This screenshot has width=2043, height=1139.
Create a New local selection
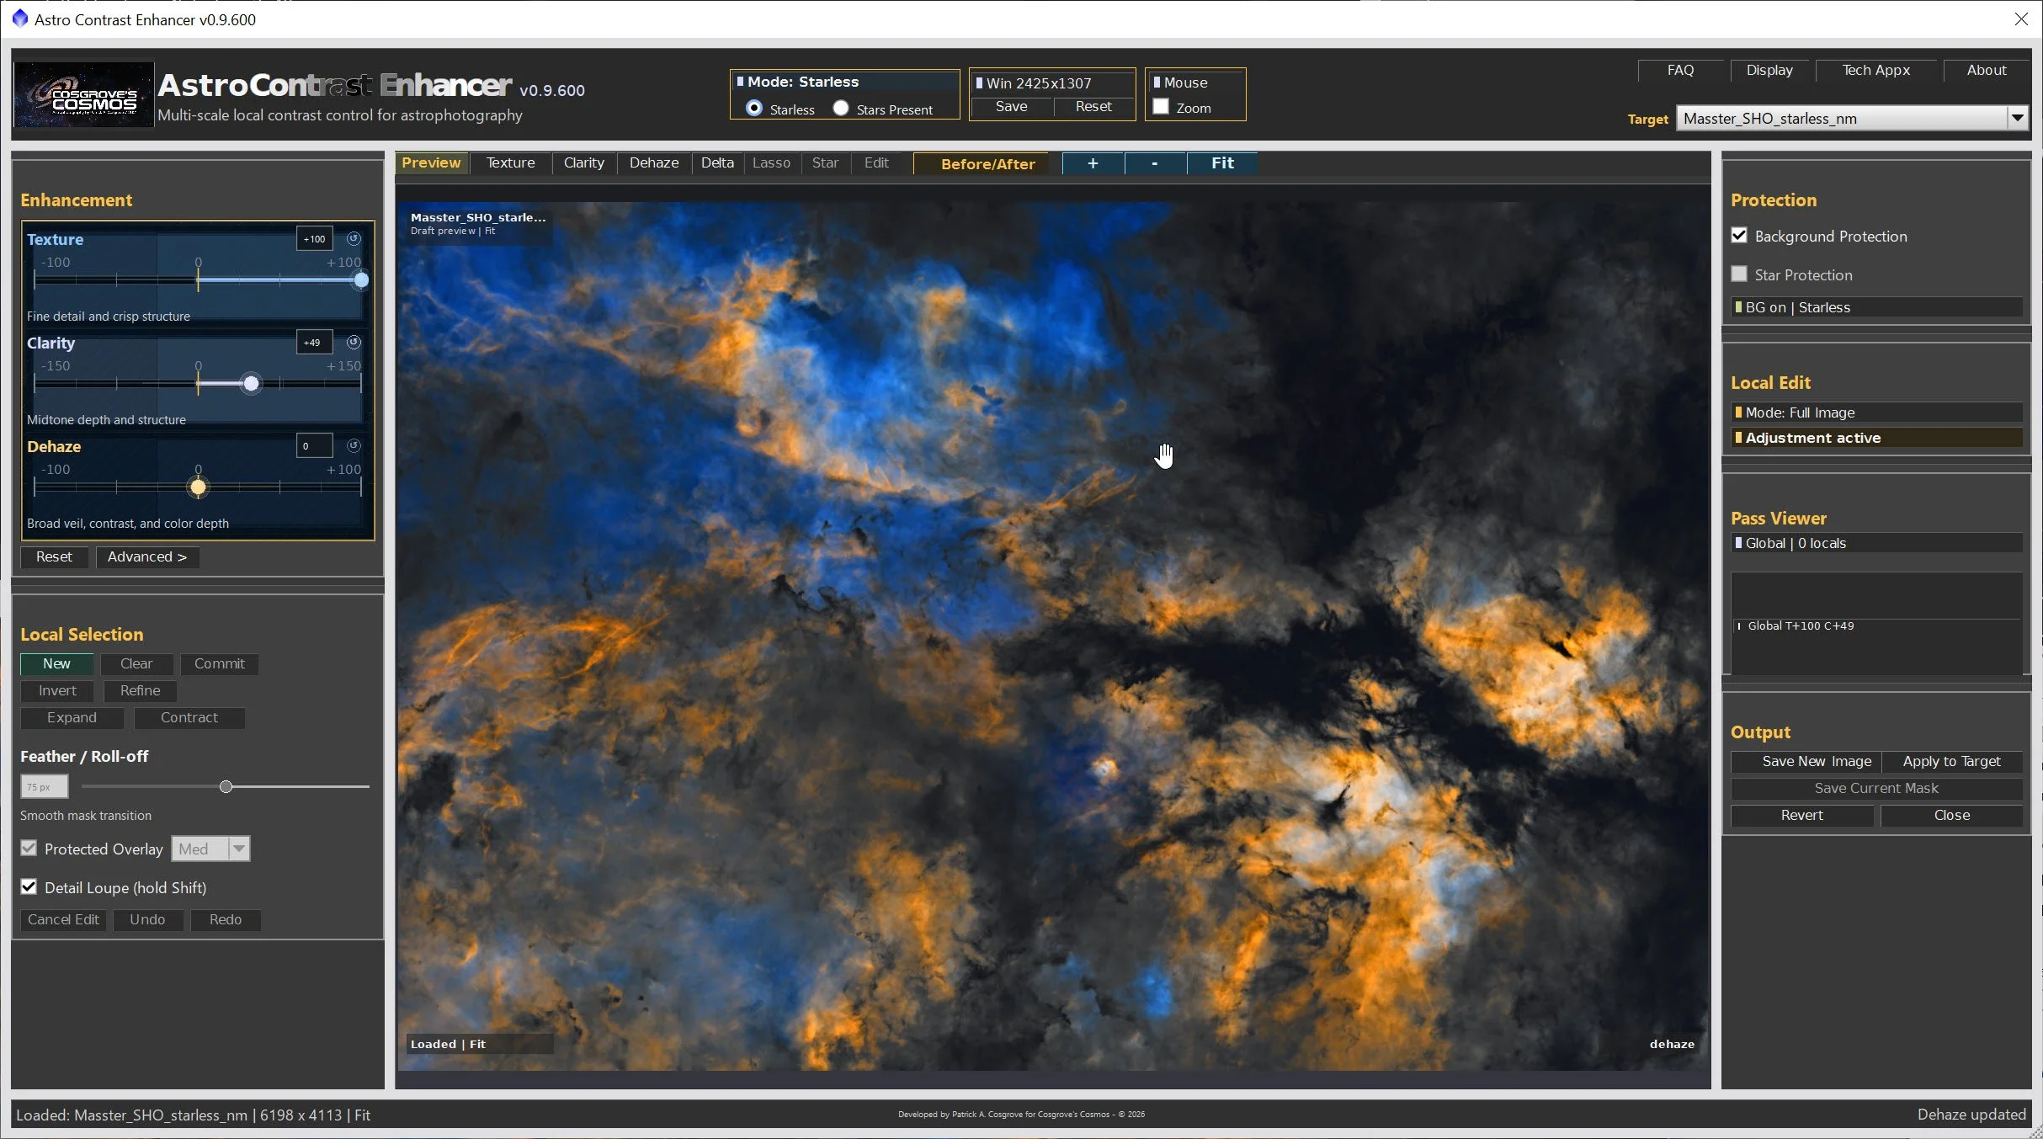56,664
